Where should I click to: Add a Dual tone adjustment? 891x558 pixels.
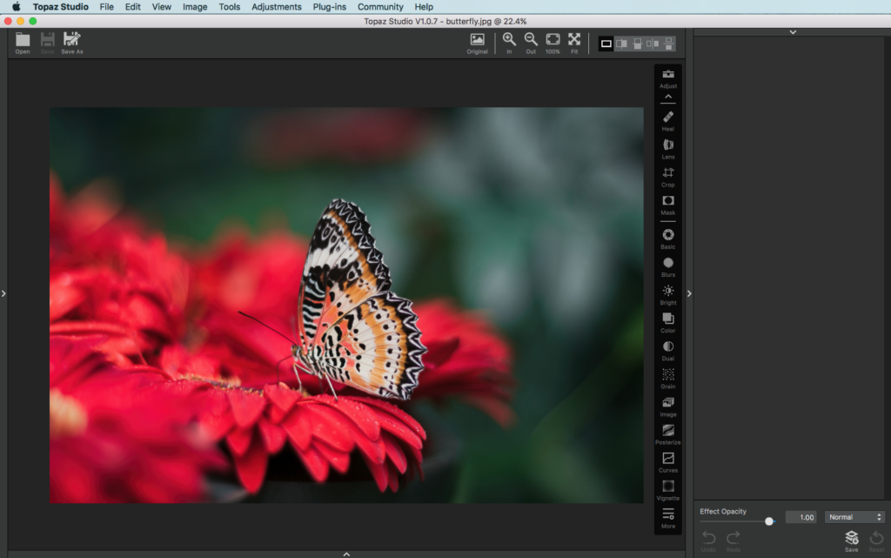(x=668, y=350)
